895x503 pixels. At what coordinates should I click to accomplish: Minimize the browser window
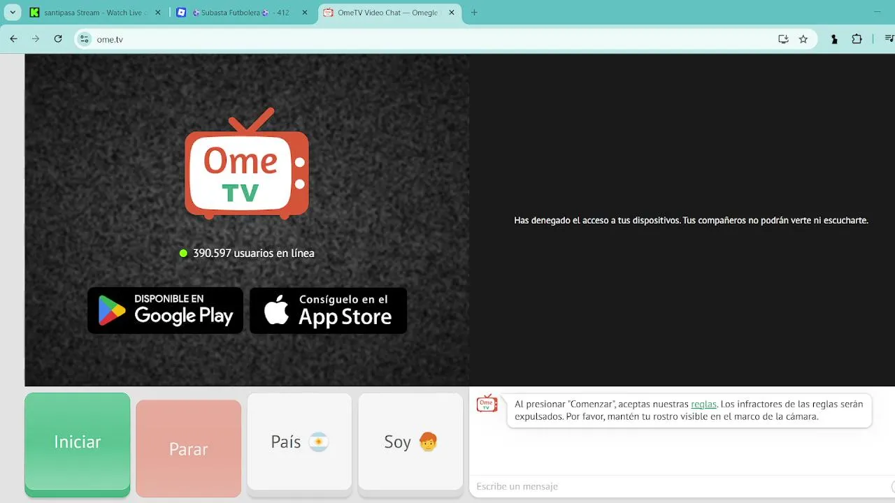pos(878,12)
